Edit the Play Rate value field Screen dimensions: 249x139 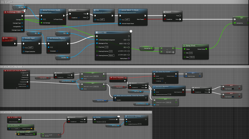(x=106, y=47)
